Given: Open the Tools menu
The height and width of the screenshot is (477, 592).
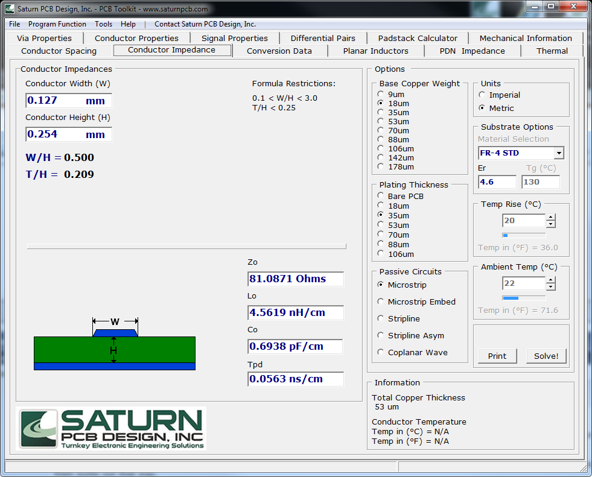Looking at the screenshot, I should point(103,24).
